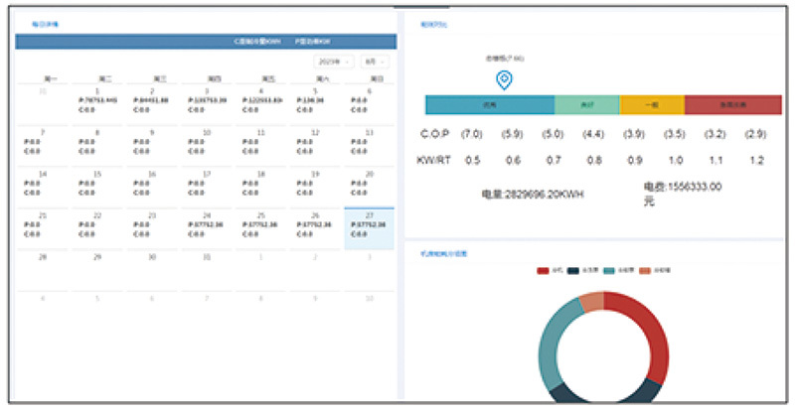Click the (5.9) COP value
The image size is (795, 410).
pyautogui.click(x=512, y=134)
